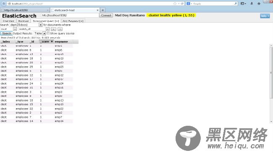Click the emp24 cell
The height and width of the screenshot is (153, 273).
59,84
